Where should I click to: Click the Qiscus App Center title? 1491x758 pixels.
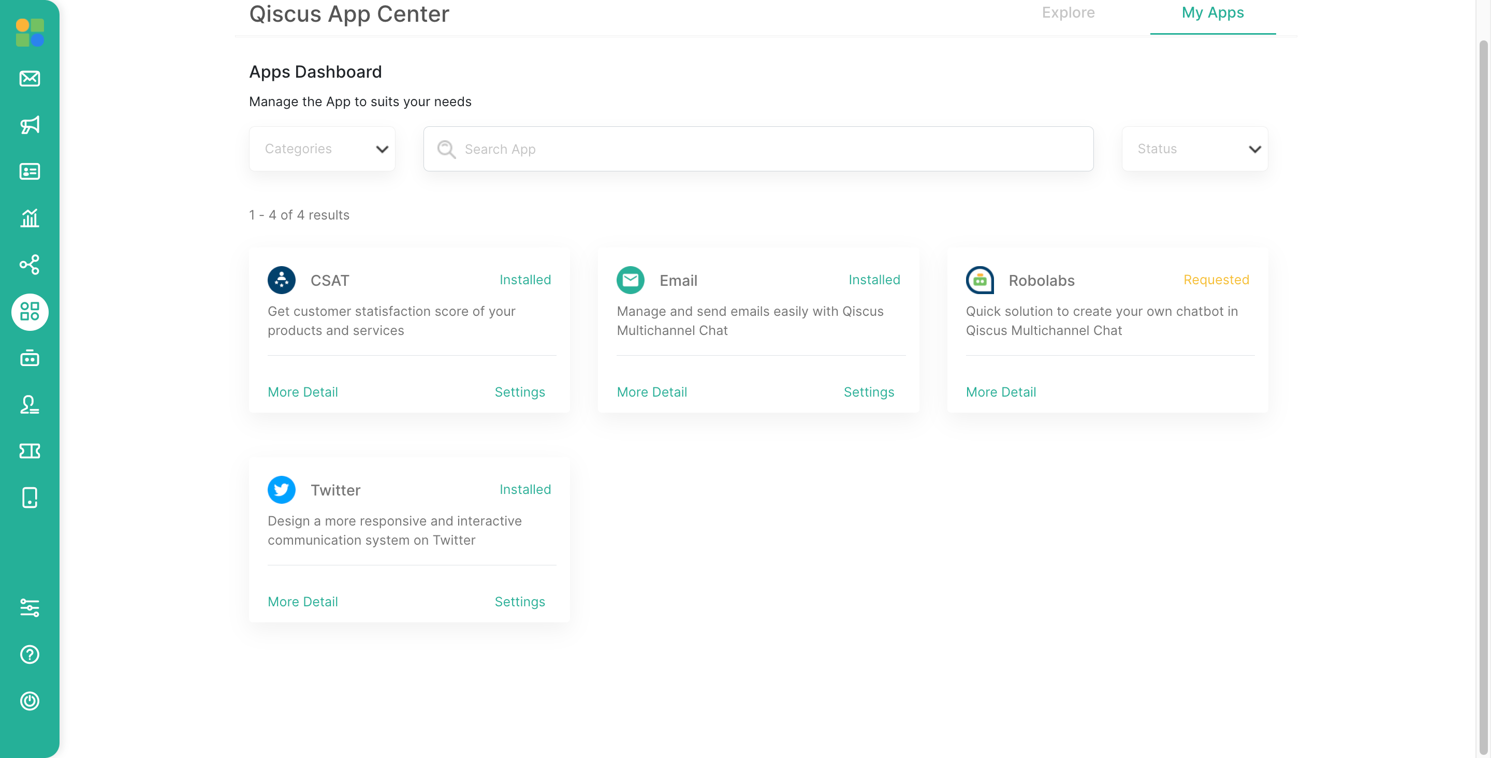[x=349, y=14]
